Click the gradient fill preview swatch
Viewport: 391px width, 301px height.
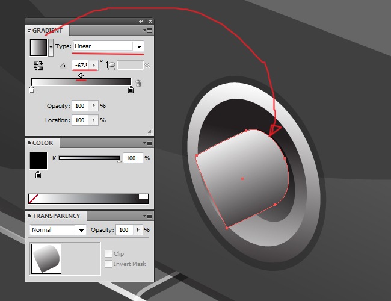click(x=38, y=48)
